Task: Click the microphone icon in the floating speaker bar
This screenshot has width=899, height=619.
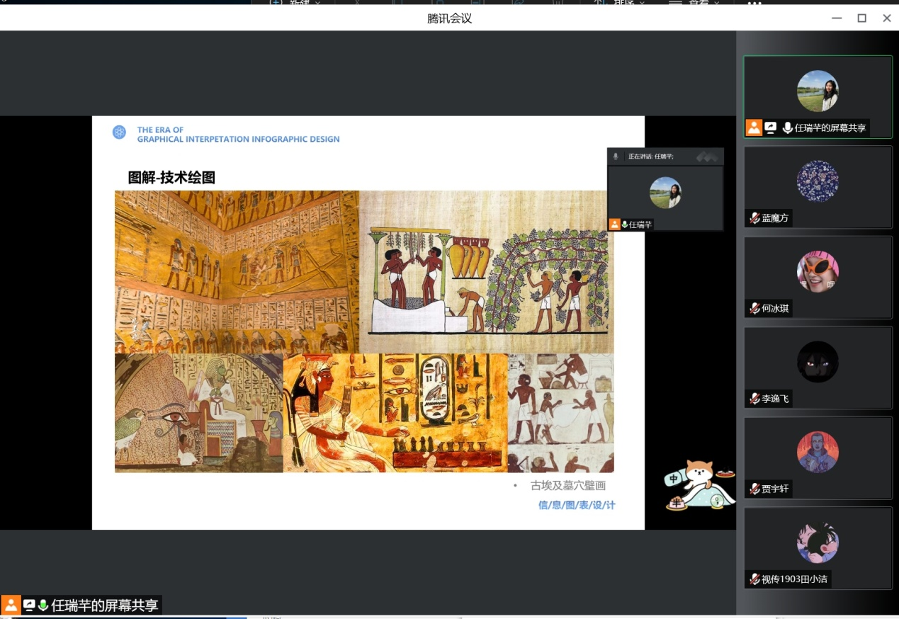Action: pos(616,156)
